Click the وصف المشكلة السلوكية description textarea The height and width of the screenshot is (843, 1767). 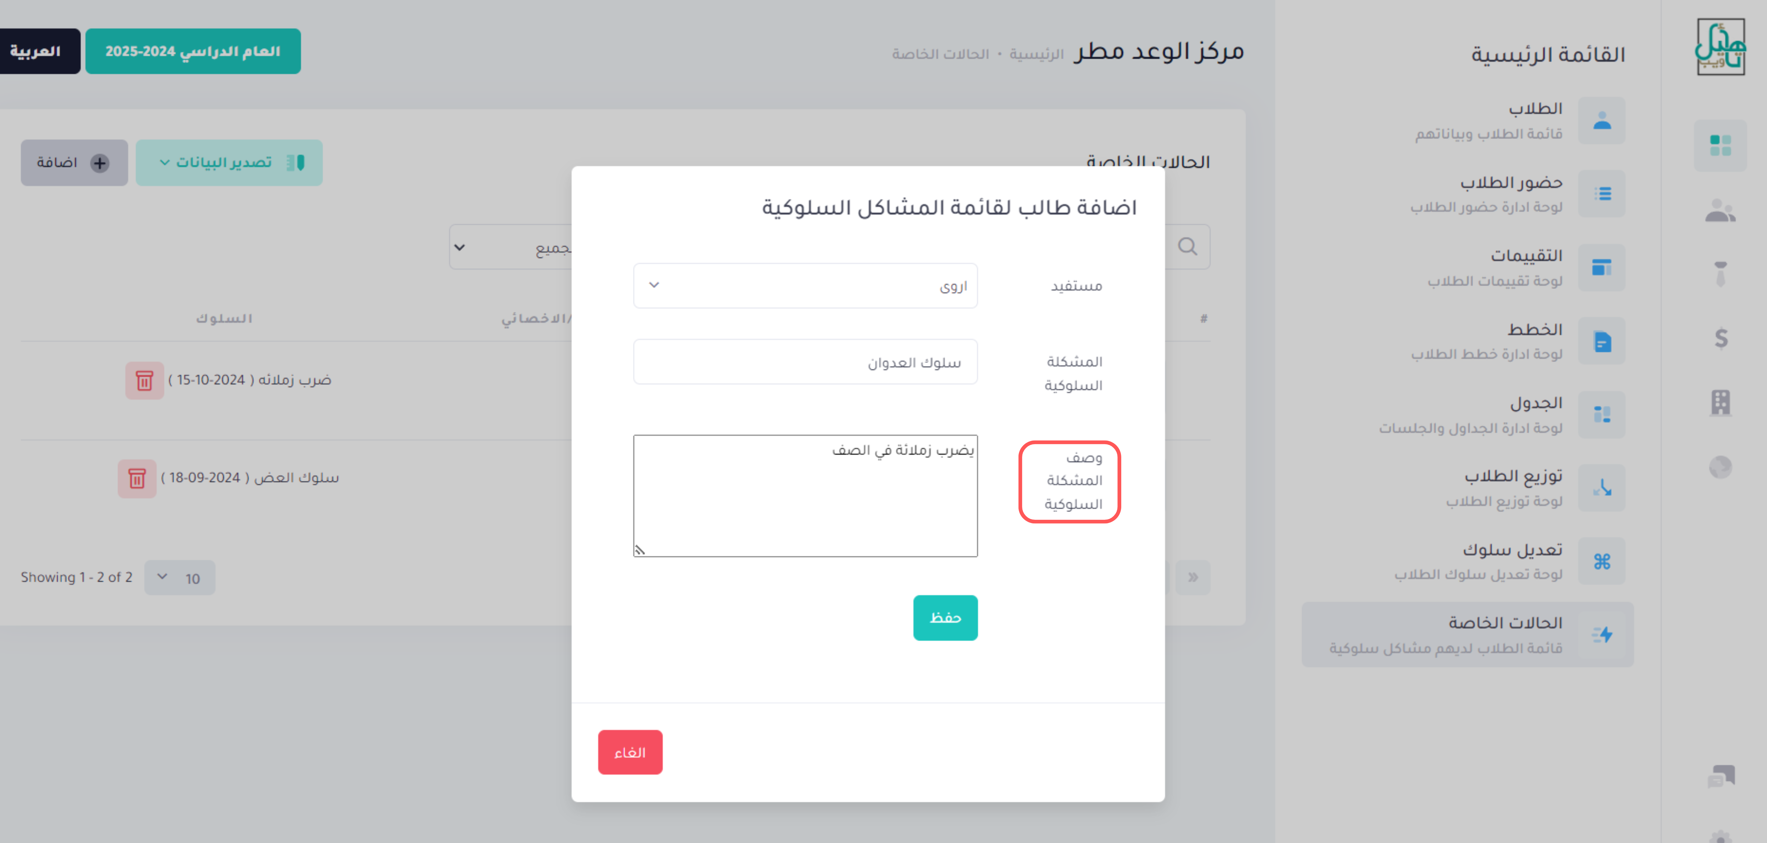coord(805,495)
